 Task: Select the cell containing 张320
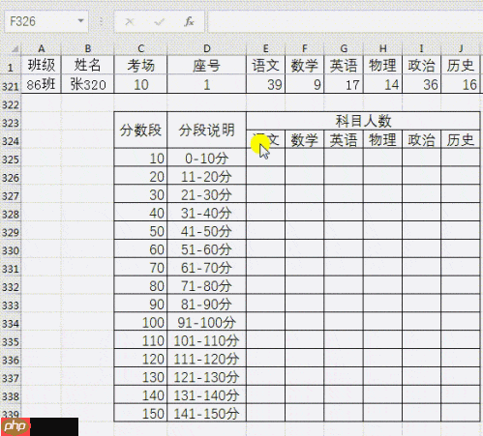click(87, 84)
